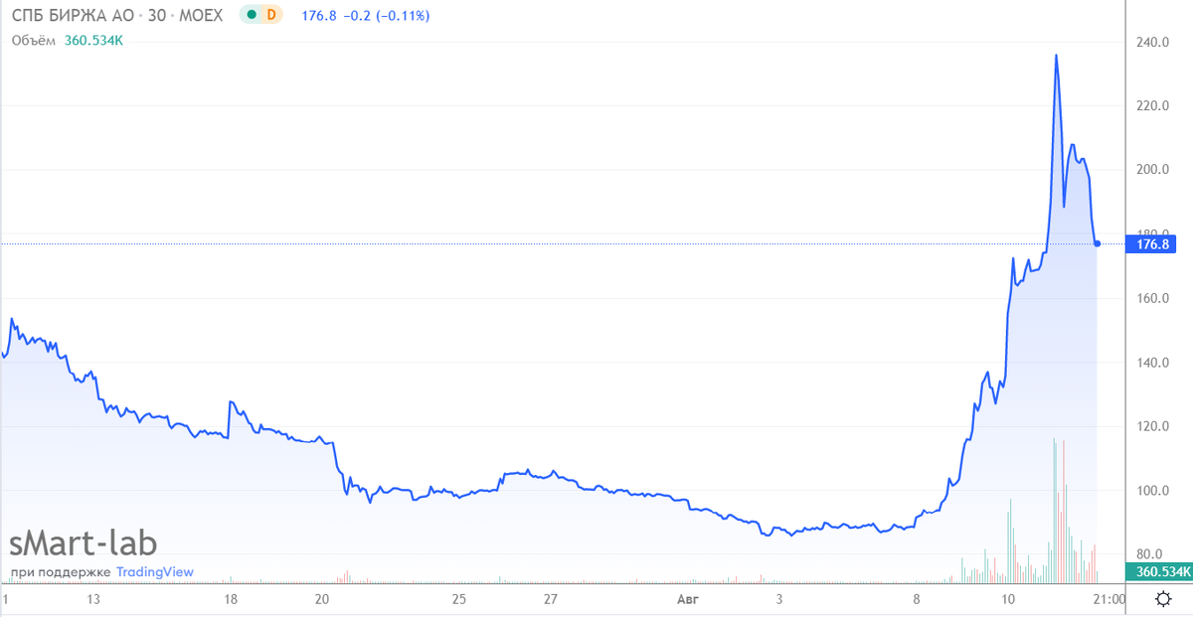Open chart settings gear icon
This screenshot has height=617, width=1193.
tap(1163, 599)
